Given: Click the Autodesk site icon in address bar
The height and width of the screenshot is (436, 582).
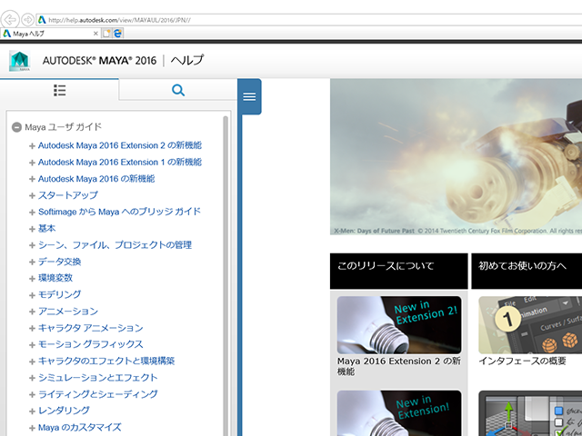Looking at the screenshot, I should pyautogui.click(x=42, y=20).
